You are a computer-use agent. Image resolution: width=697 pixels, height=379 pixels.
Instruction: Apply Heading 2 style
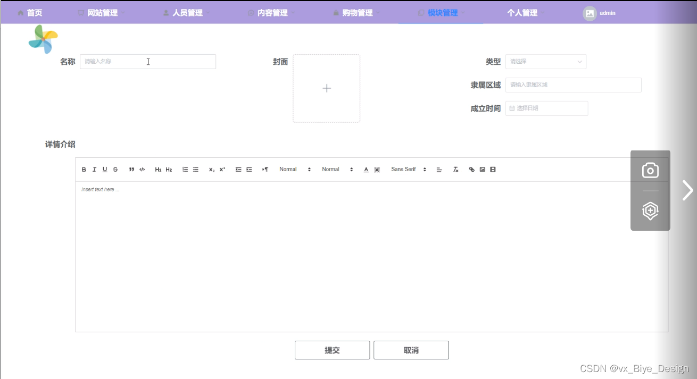[x=169, y=170]
